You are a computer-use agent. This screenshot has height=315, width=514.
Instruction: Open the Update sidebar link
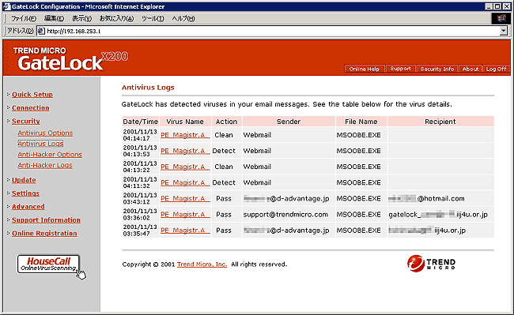[24, 180]
